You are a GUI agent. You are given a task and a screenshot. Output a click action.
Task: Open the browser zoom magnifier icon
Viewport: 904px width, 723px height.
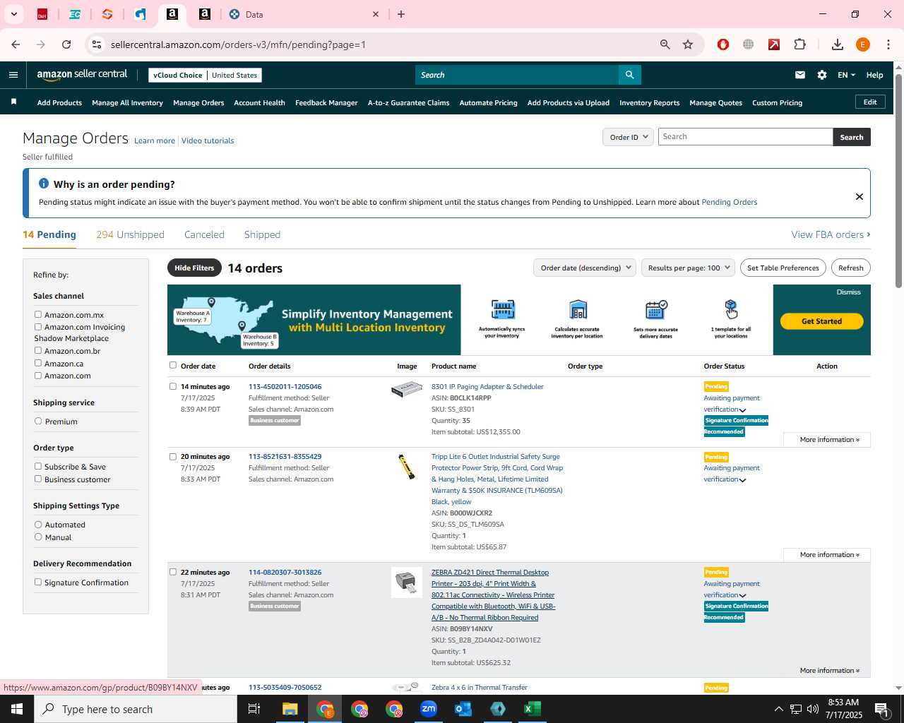665,44
